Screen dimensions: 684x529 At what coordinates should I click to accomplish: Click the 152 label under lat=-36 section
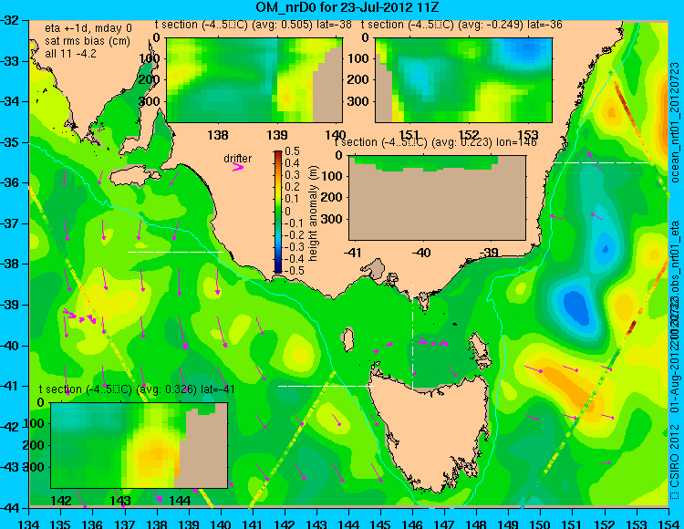(x=469, y=135)
